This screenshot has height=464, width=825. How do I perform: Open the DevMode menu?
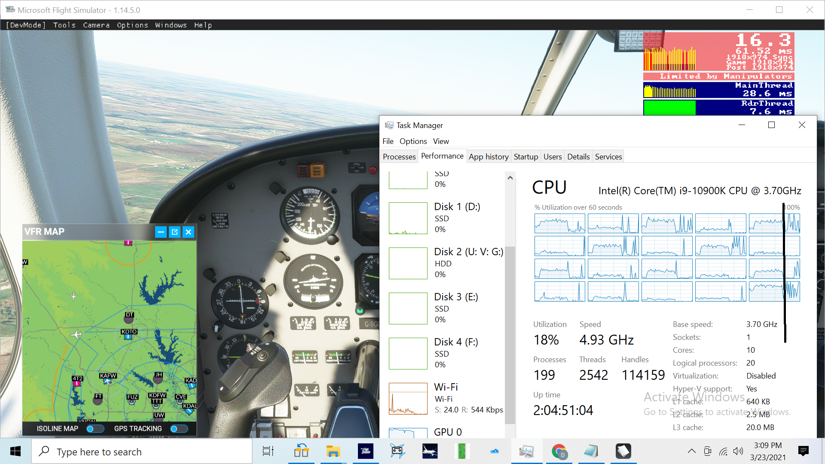(26, 25)
